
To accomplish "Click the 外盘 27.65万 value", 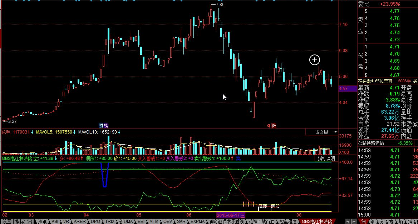I will point(390,136).
